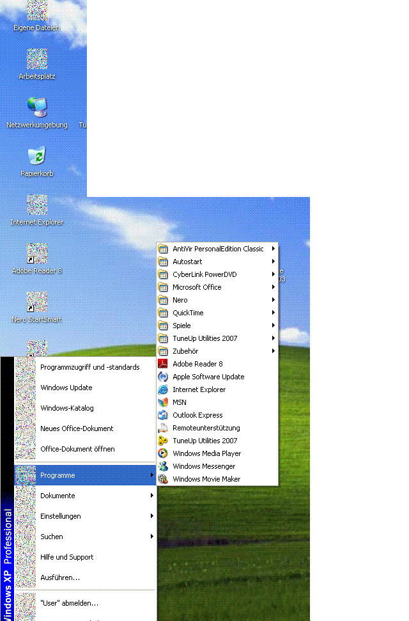Expand the AntiVir PersonalEdition Classic submenu arrow

273,249
